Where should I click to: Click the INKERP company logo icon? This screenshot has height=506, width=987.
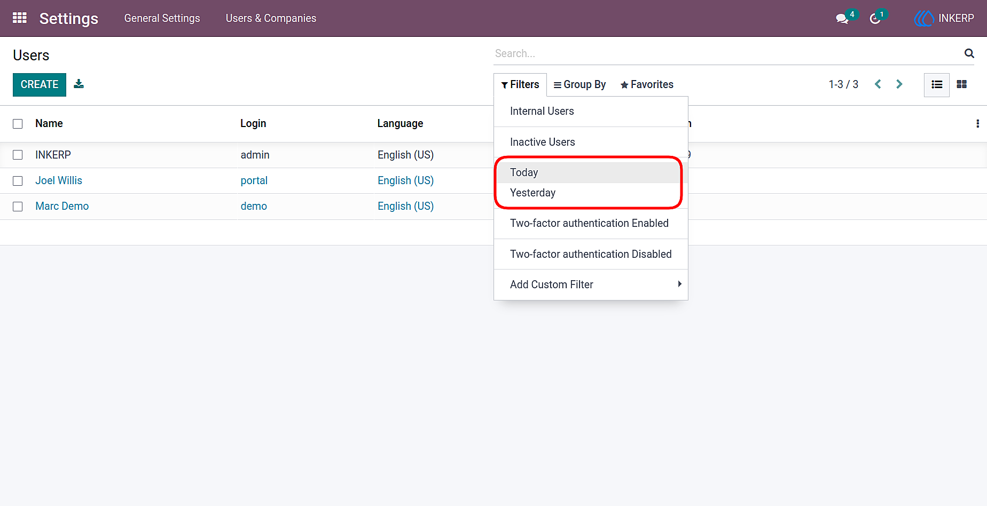(924, 19)
